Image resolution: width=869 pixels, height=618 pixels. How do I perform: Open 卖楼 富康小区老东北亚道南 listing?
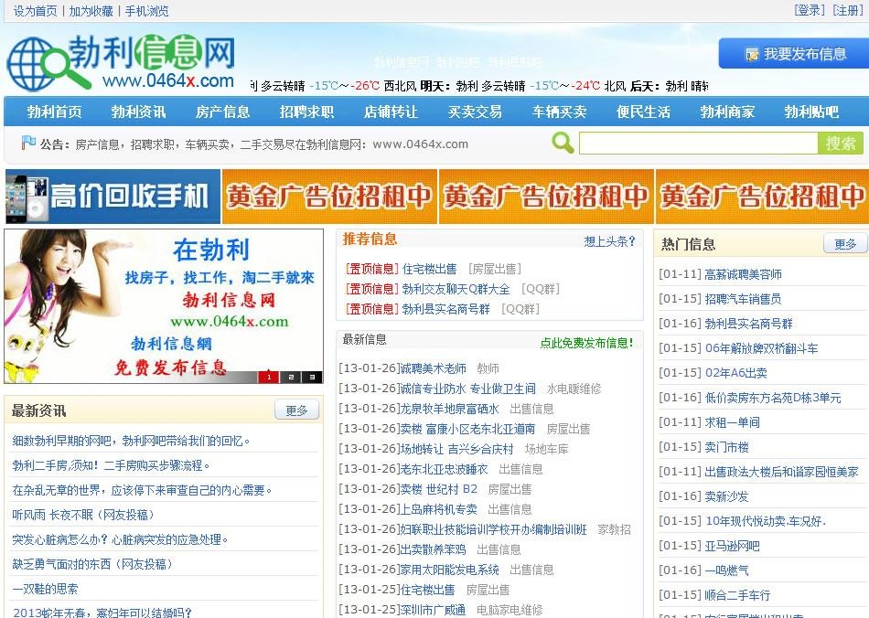click(x=467, y=429)
